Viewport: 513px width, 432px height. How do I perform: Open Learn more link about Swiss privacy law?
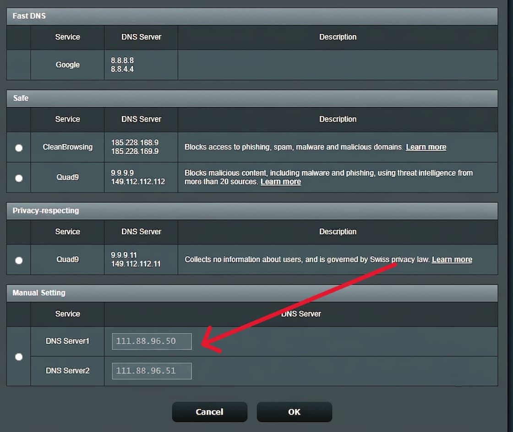pyautogui.click(x=452, y=259)
